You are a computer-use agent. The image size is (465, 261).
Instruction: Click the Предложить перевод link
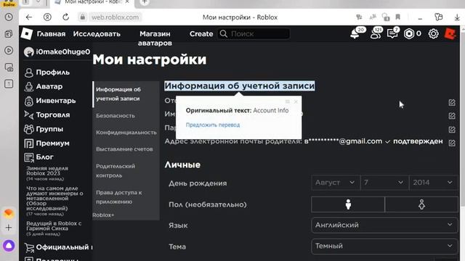click(x=213, y=125)
